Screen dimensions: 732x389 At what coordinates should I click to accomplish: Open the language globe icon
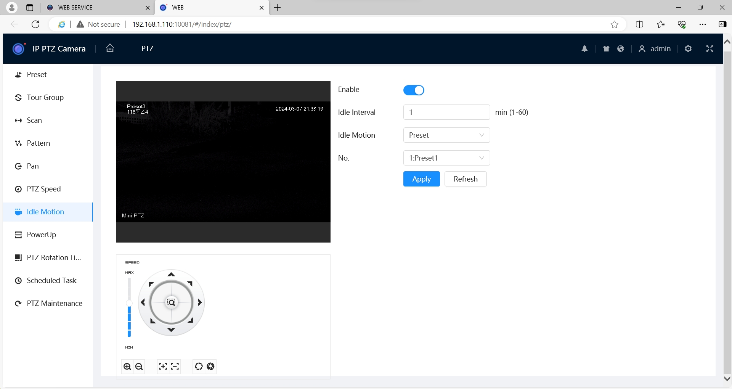621,49
